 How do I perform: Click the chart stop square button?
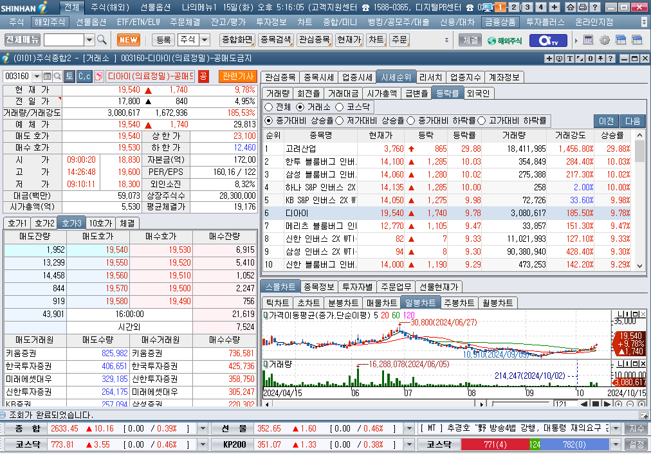point(596,404)
